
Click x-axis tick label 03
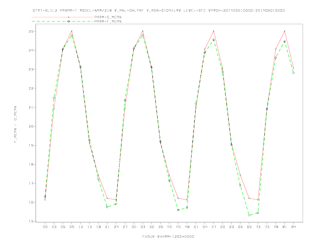click(x=54, y=227)
